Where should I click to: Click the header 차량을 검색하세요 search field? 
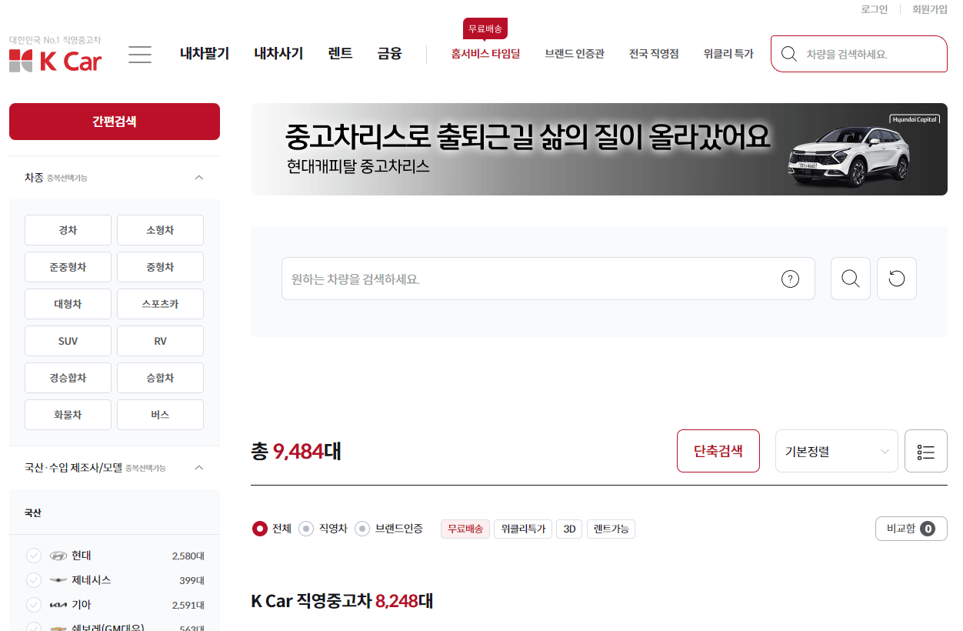pos(859,54)
